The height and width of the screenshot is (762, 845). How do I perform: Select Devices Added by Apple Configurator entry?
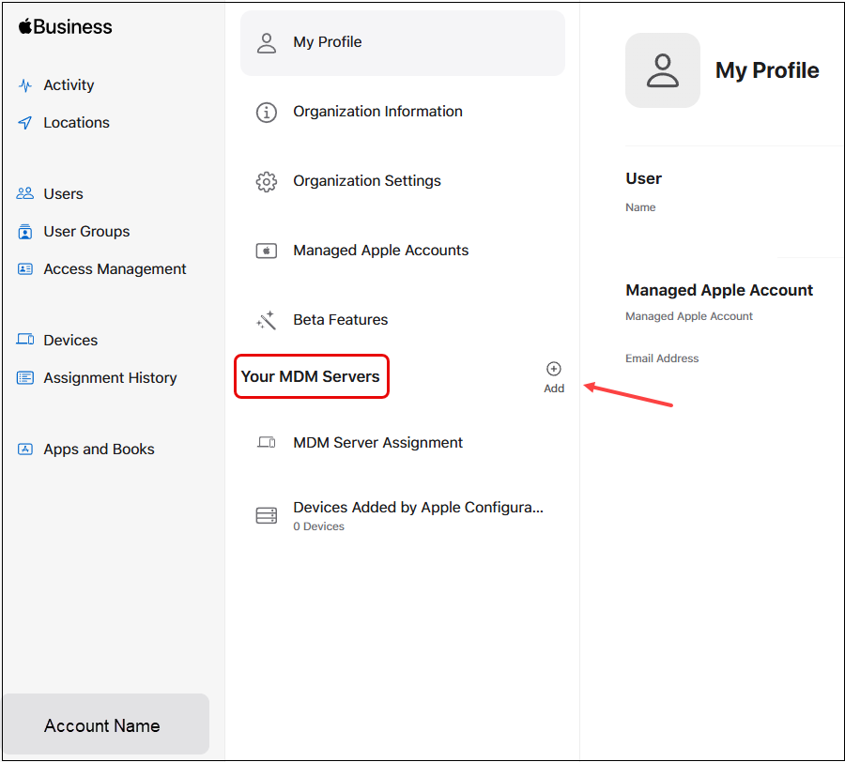[418, 515]
